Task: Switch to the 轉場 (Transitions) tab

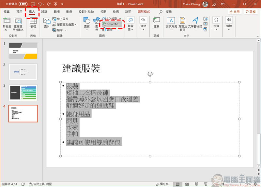Action: tap(57, 12)
